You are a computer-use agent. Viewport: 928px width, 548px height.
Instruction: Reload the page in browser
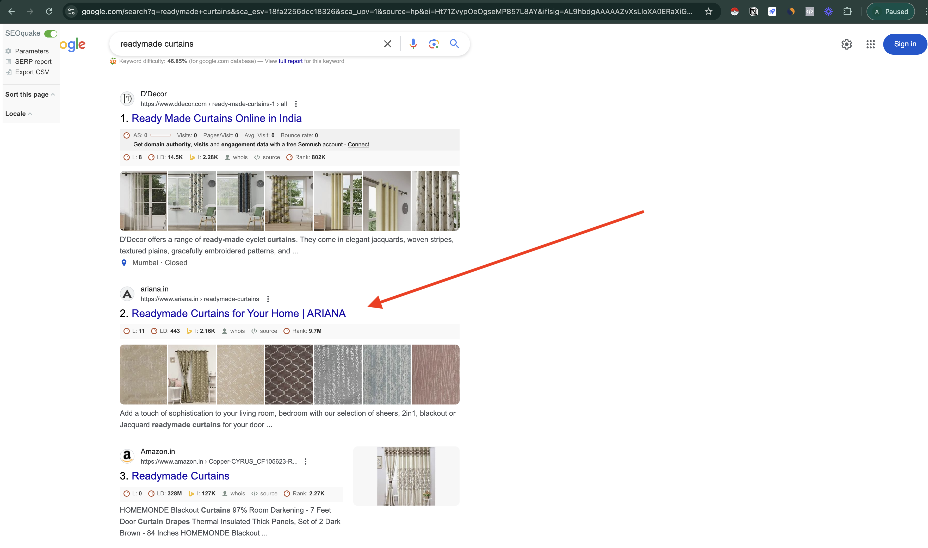pyautogui.click(x=49, y=11)
